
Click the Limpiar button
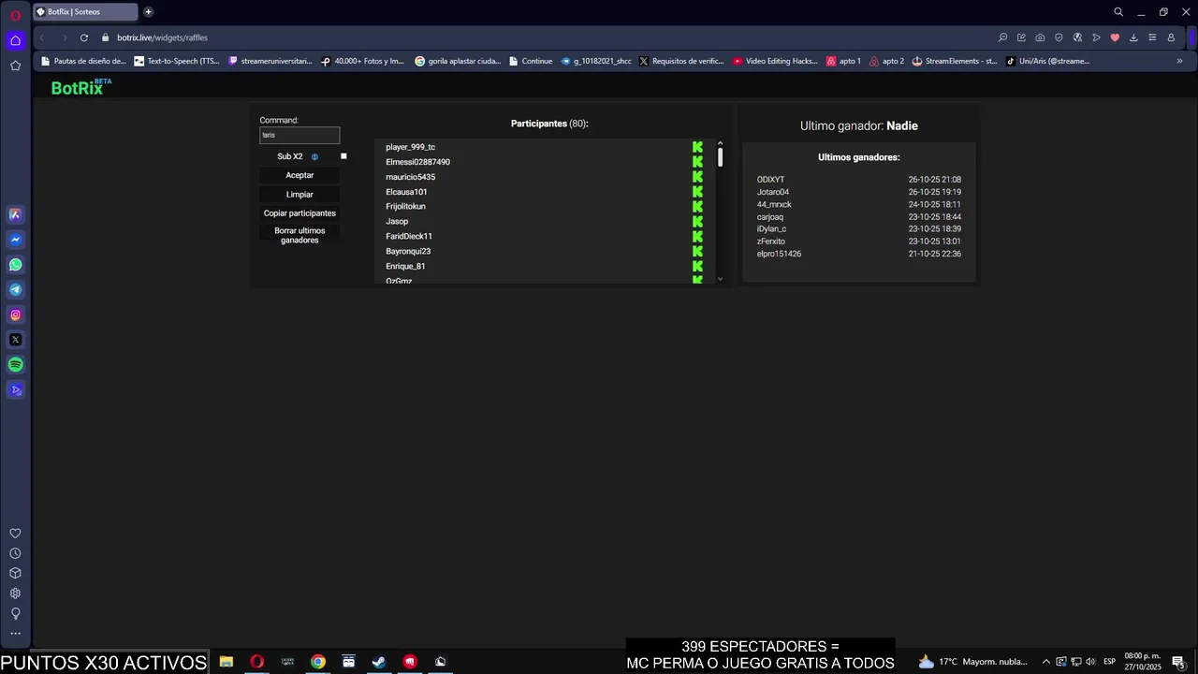click(299, 195)
